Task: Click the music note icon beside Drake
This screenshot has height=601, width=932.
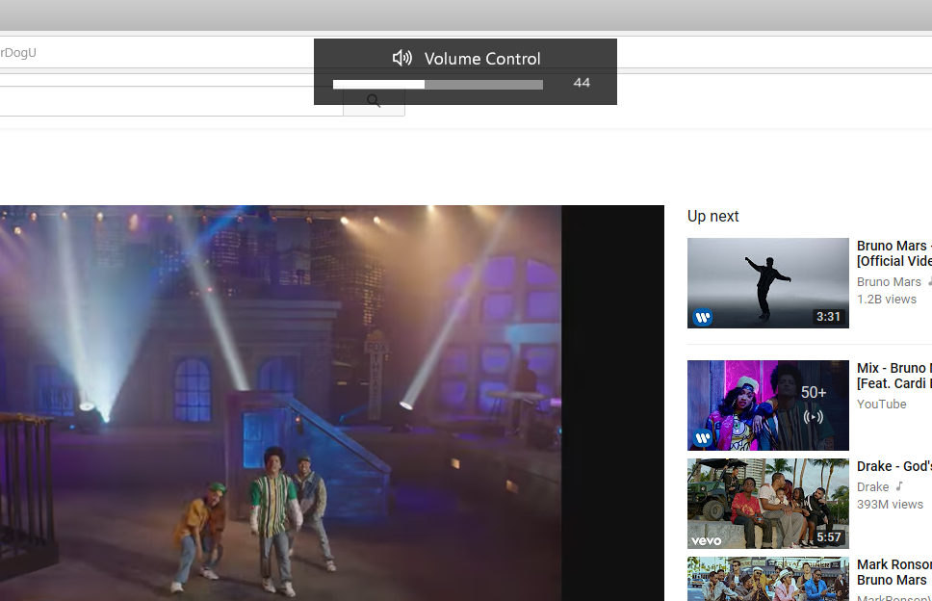Action: (899, 486)
